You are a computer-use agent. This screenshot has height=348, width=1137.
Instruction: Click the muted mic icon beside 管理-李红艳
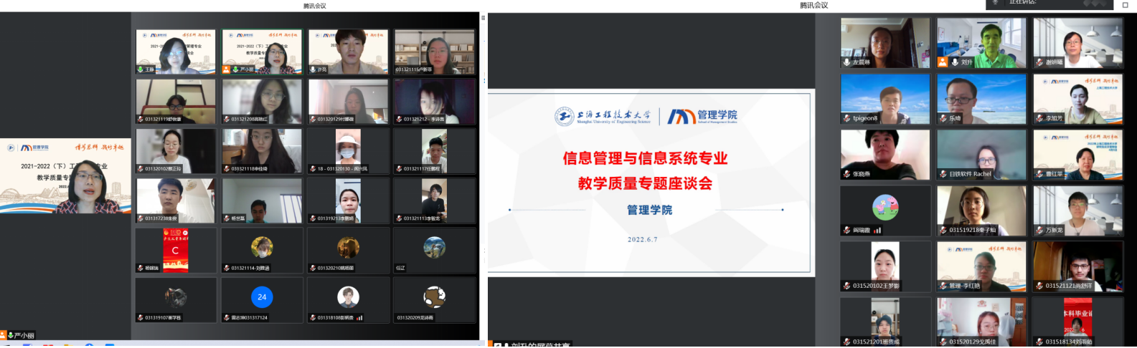click(943, 286)
